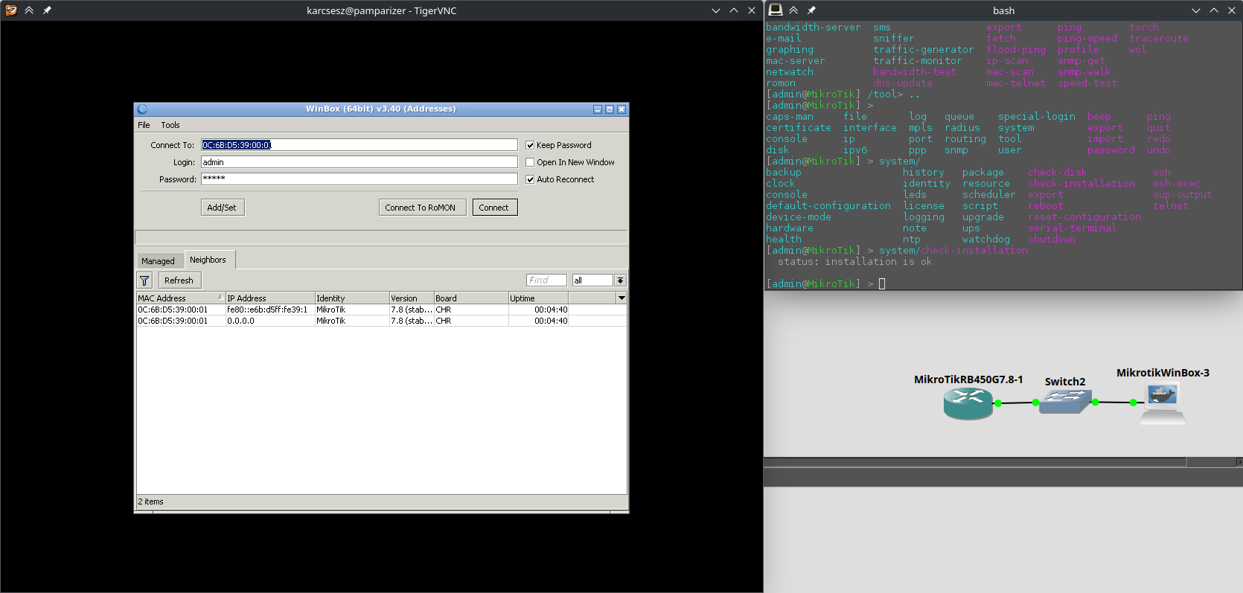The image size is (1243, 593).
Task: Click the WinBox logo icon in title bar
Action: [142, 109]
